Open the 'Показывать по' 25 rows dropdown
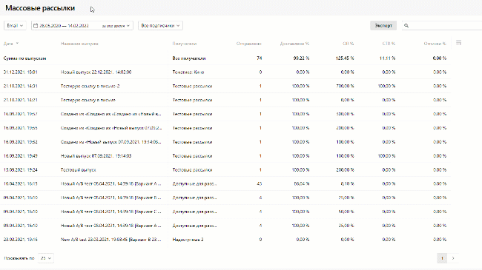Image resolution: width=482 pixels, height=270 pixels. 46,258
